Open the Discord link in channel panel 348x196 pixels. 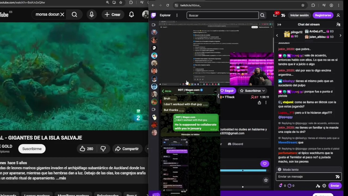tap(235, 144)
